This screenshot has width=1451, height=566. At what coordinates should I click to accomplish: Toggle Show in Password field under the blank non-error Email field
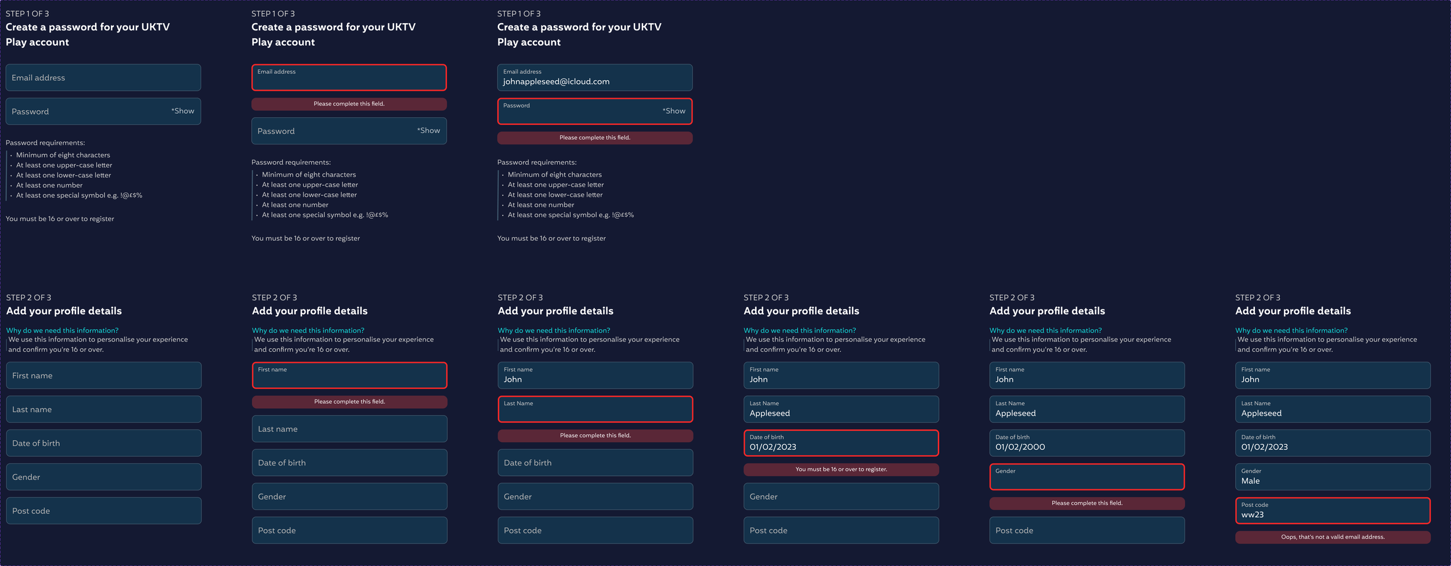coord(183,111)
